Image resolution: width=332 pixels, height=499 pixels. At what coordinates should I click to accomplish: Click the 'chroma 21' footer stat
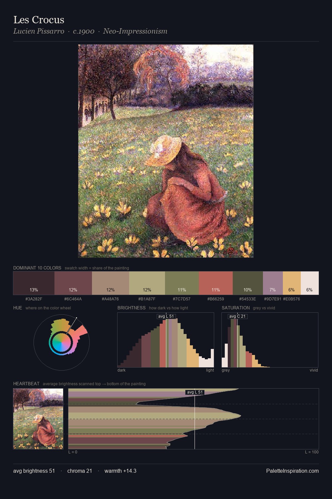pos(80,471)
